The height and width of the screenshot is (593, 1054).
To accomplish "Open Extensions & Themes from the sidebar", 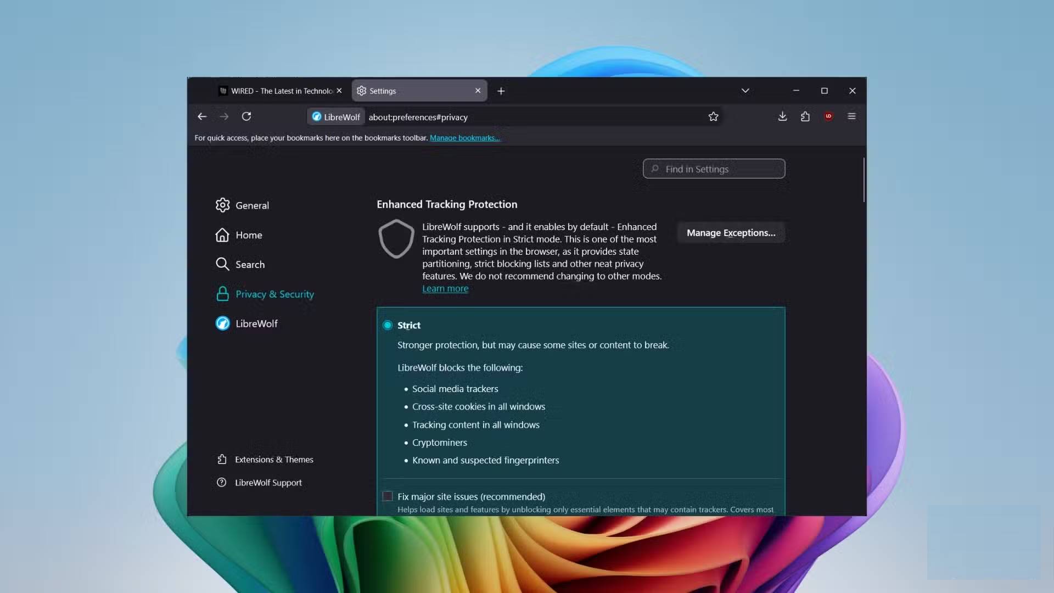I will [274, 459].
